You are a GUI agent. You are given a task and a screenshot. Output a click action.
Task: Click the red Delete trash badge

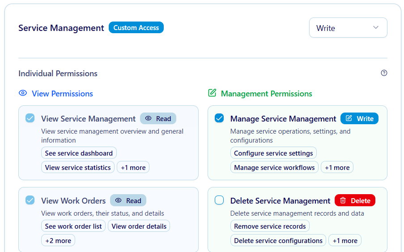355,200
